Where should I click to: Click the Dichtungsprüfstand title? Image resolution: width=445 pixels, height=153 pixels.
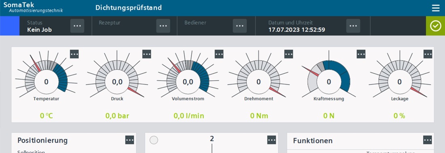coord(129,8)
